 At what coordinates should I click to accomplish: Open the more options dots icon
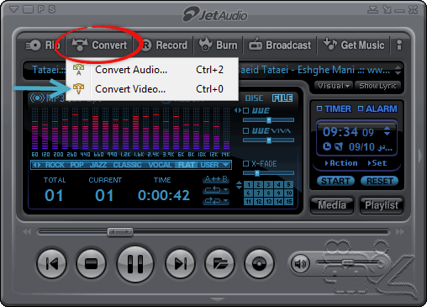tap(399, 45)
